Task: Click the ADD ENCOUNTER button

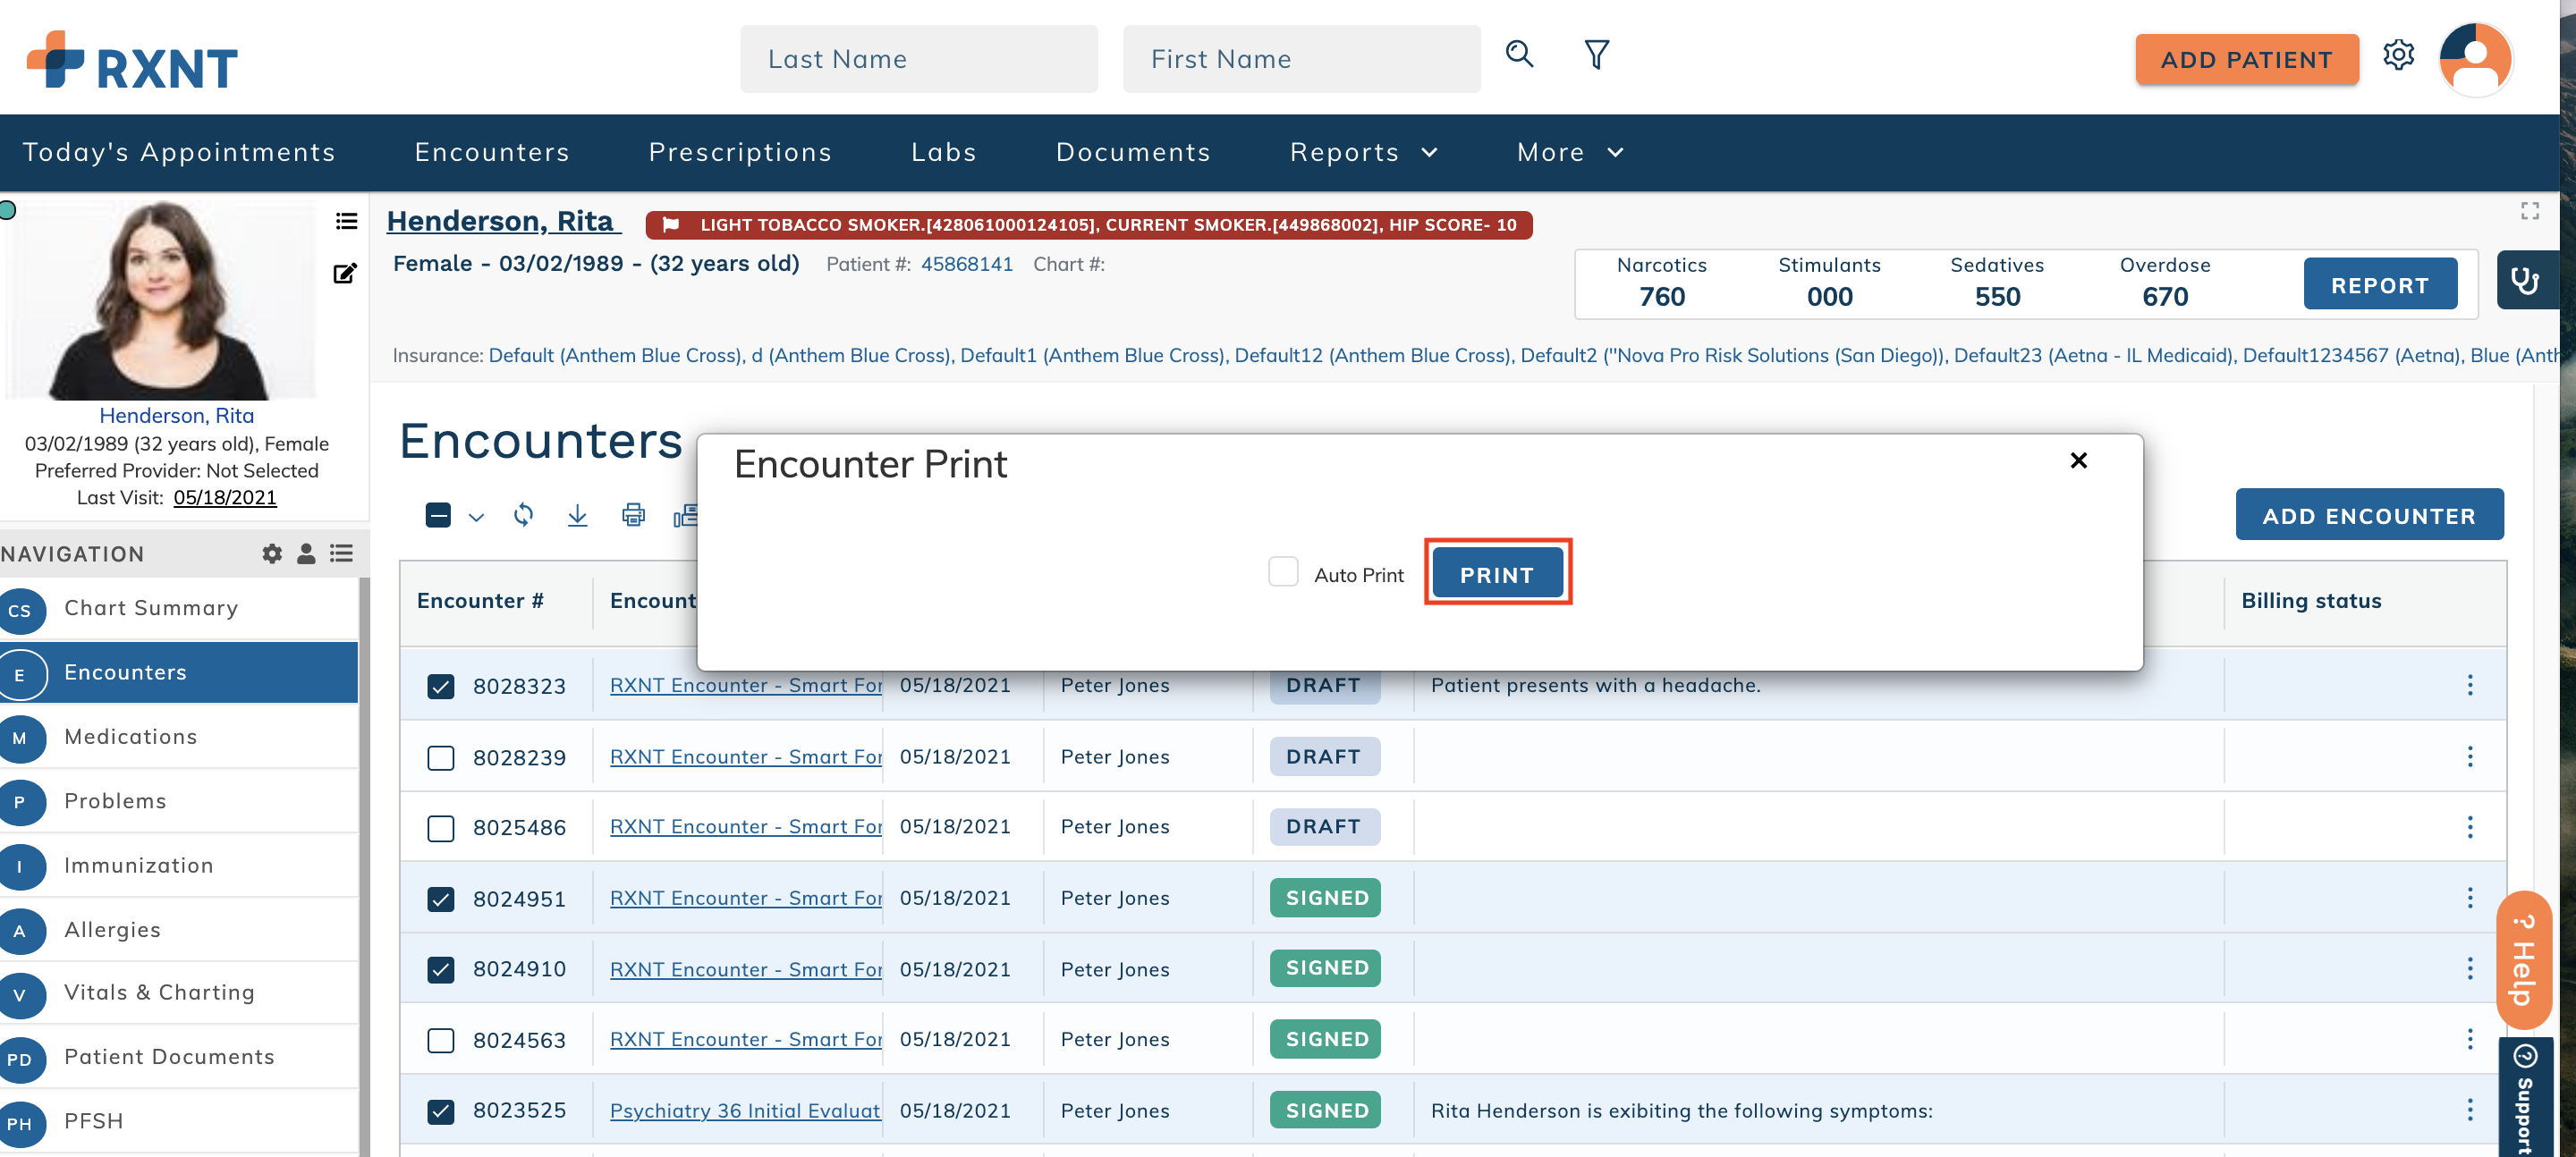Action: coord(2369,515)
